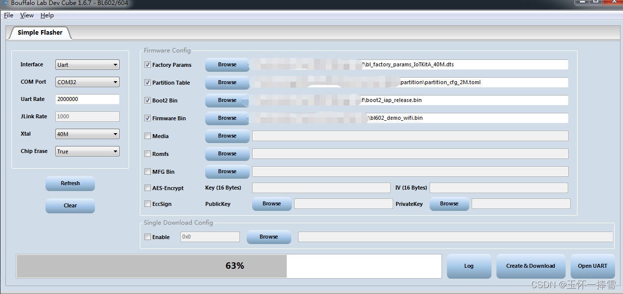Click the JLink Rate field showing 1000
Screen dimensions: 623x294
(x=88, y=117)
